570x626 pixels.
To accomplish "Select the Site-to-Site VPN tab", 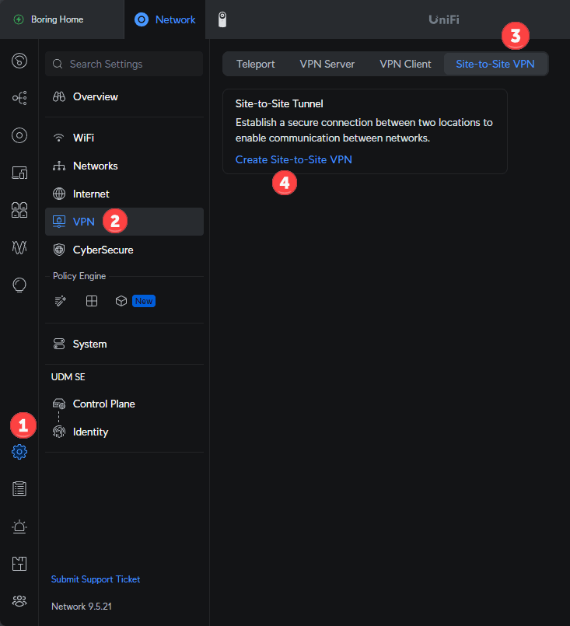I will 495,64.
